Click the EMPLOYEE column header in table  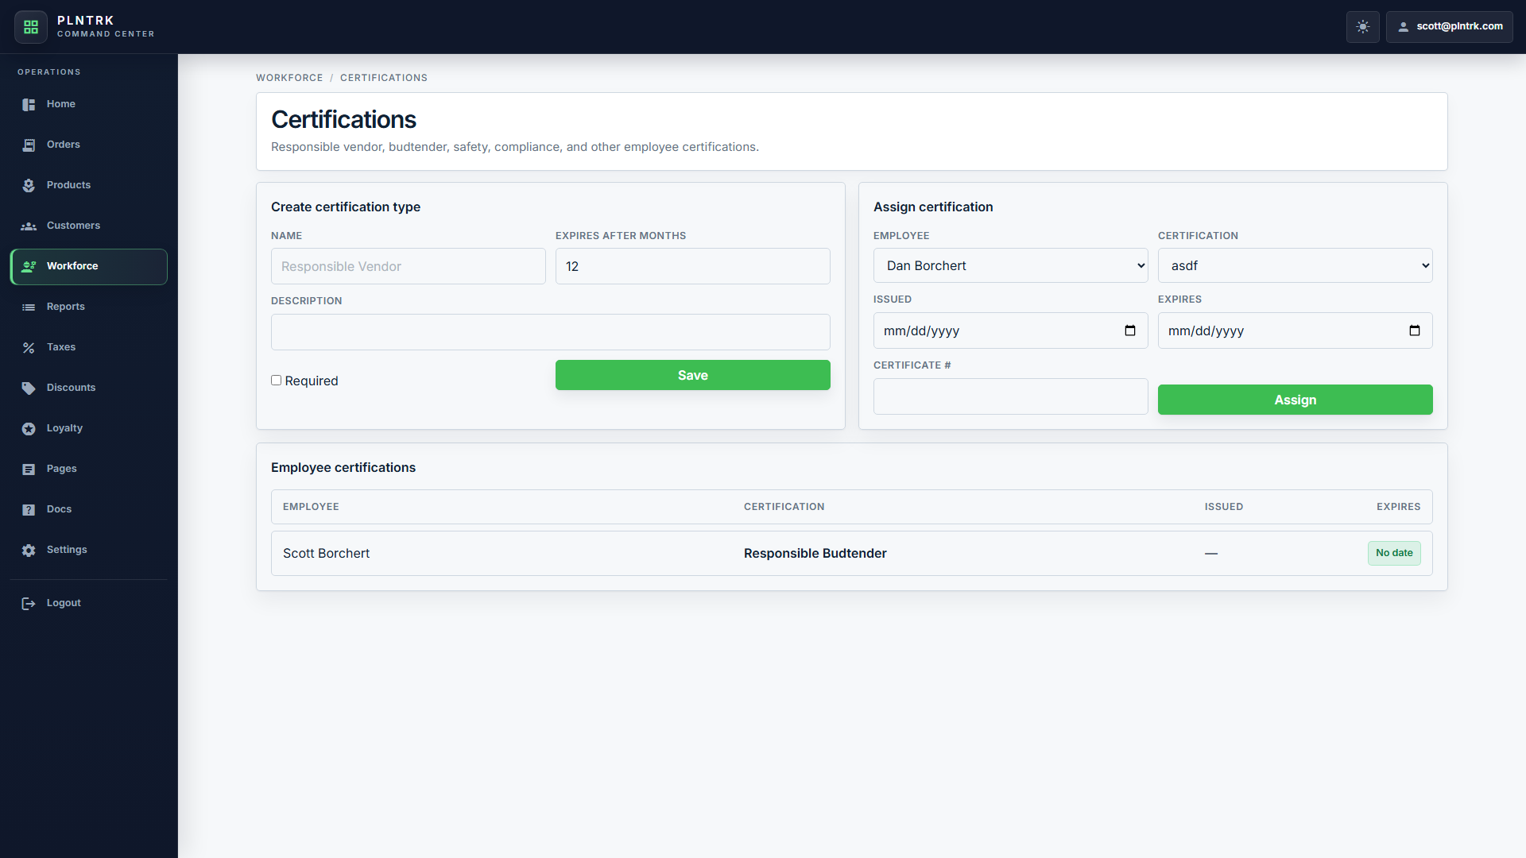(311, 507)
